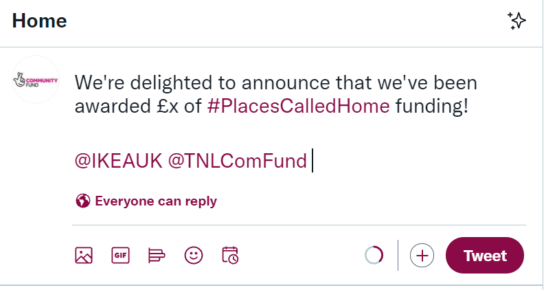The image size is (557, 290).
Task: Select the #PlacesCalledHome hashtag
Action: click(298, 107)
